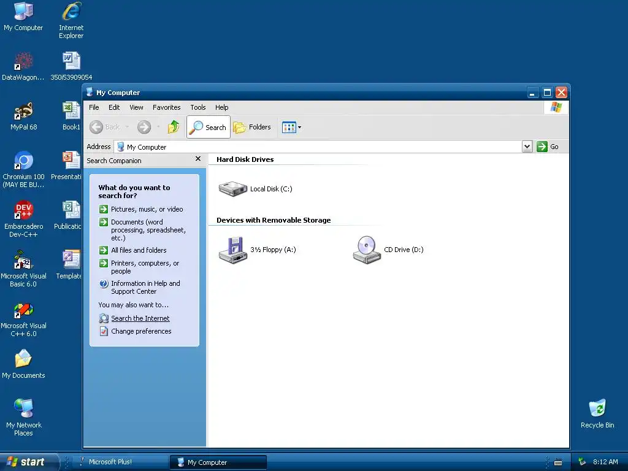Click My Computer taskbar button
The width and height of the screenshot is (628, 471).
(x=218, y=462)
